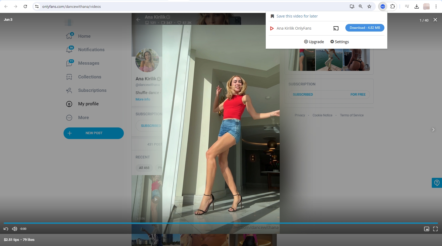Screen dimensions: 442x246
Task: Mute the video player audio
Action: point(15,229)
